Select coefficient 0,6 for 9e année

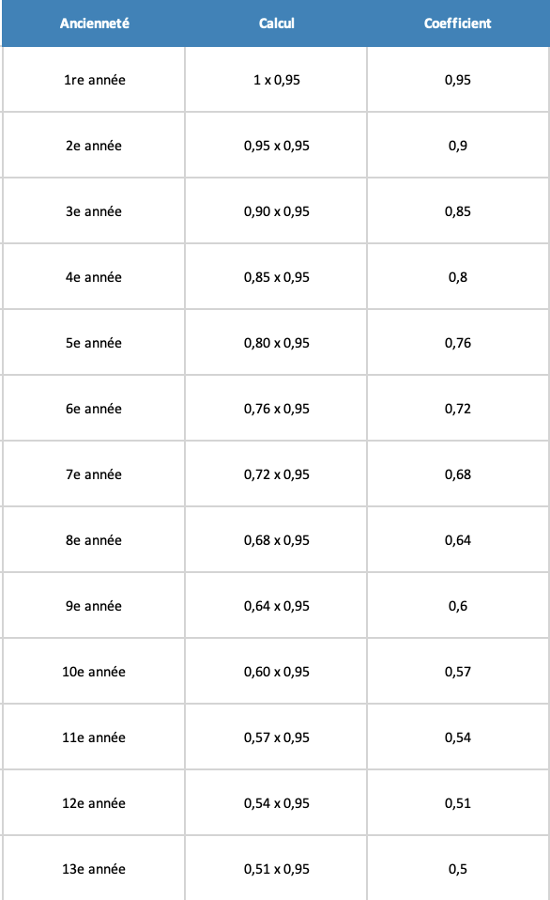(x=458, y=606)
